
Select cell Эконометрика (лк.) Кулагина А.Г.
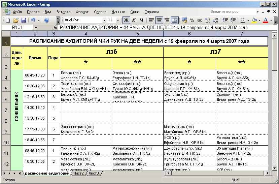(86, 129)
